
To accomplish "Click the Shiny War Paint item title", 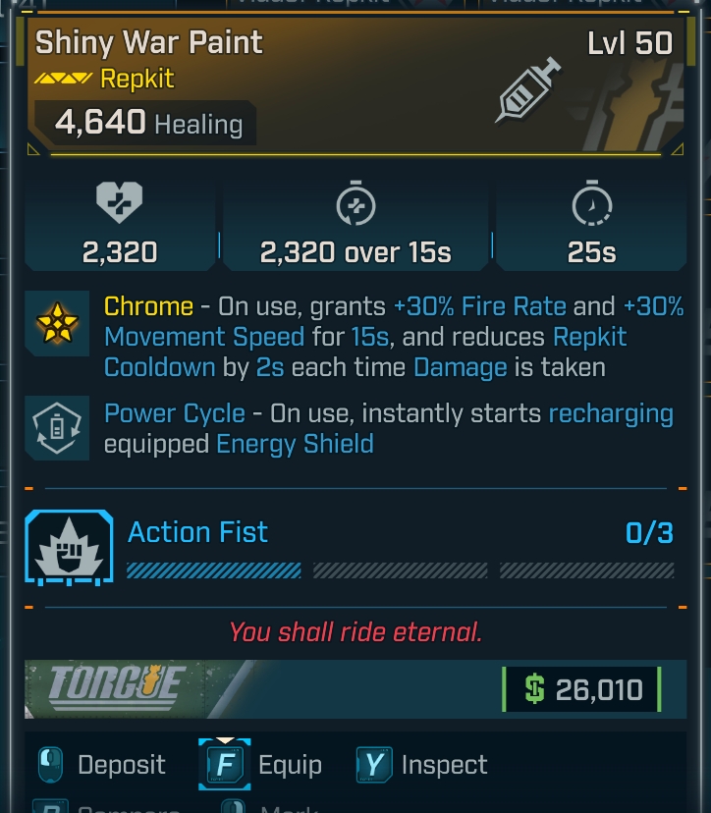I will [149, 42].
